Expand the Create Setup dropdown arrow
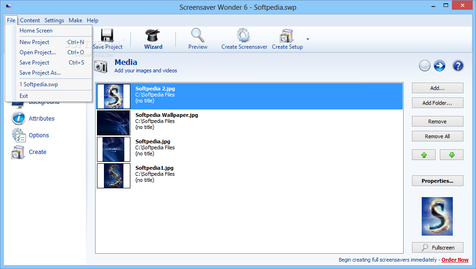Screen dimensions: 476x269 pyautogui.click(x=308, y=39)
